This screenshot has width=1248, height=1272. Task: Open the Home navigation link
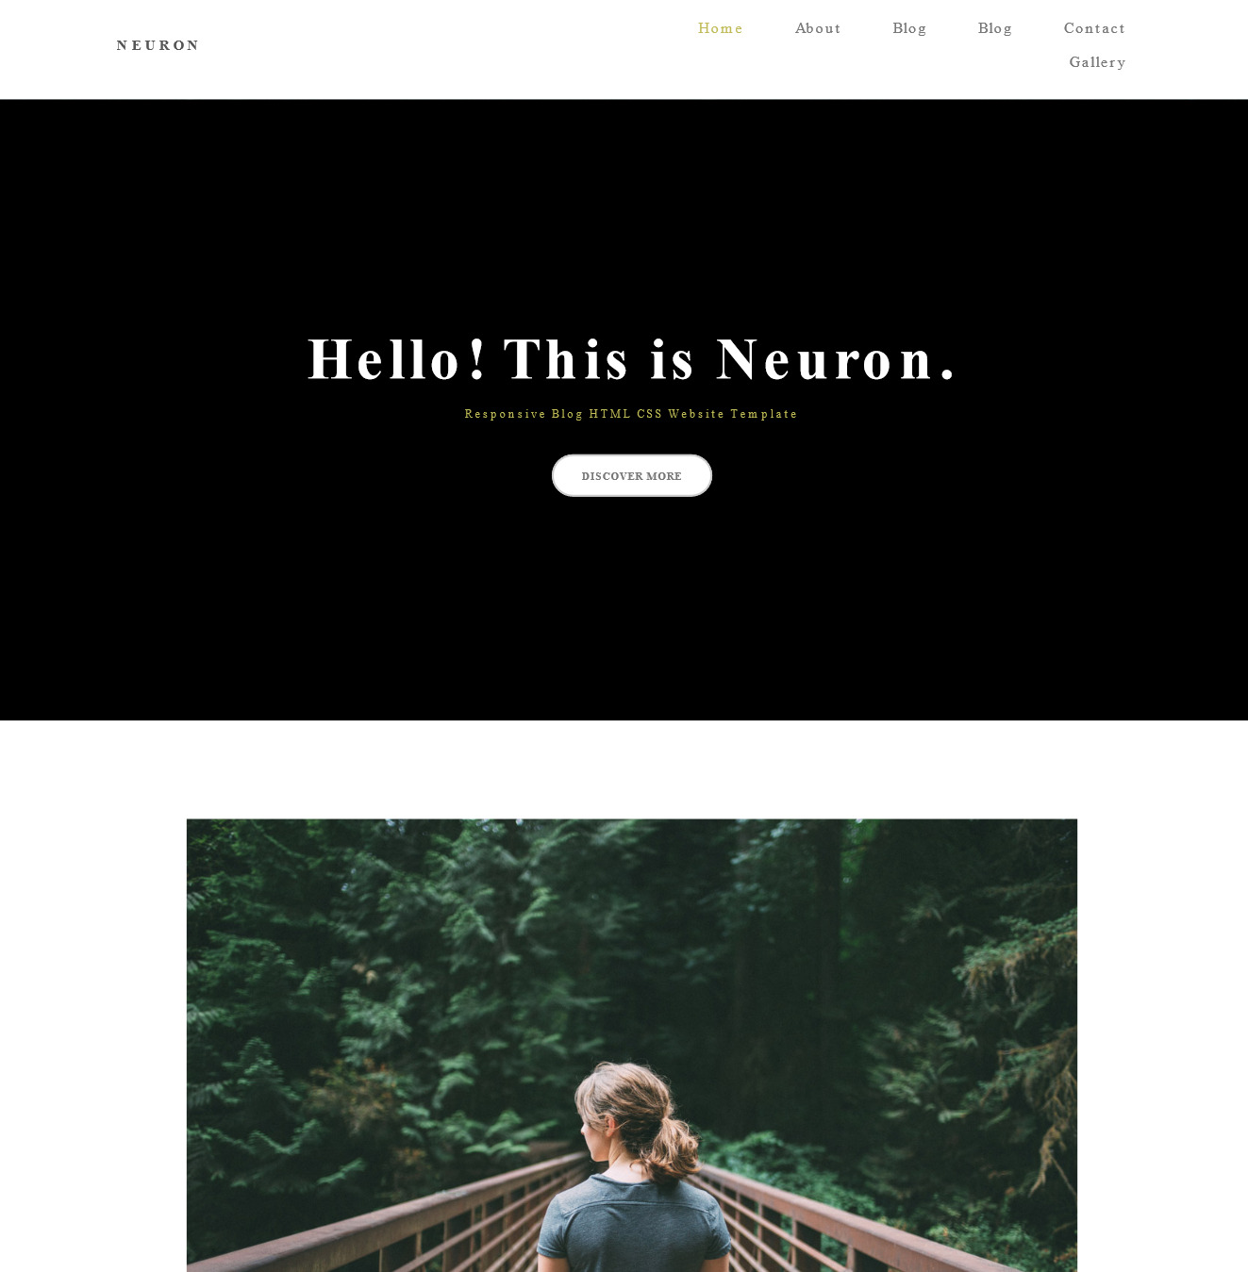(720, 28)
